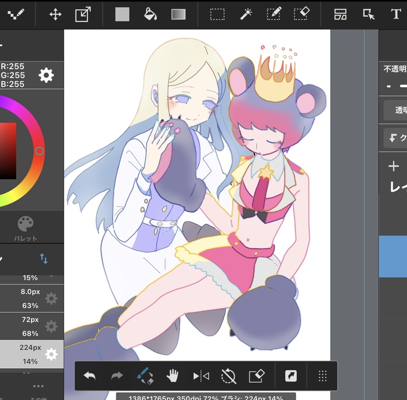The image size is (407, 400).
Task: Select the Magic Wand tool
Action: [246, 14]
